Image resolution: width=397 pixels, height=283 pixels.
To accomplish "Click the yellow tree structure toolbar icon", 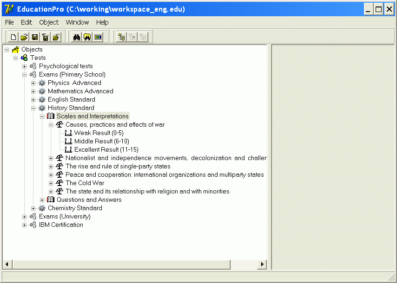I will click(122, 37).
